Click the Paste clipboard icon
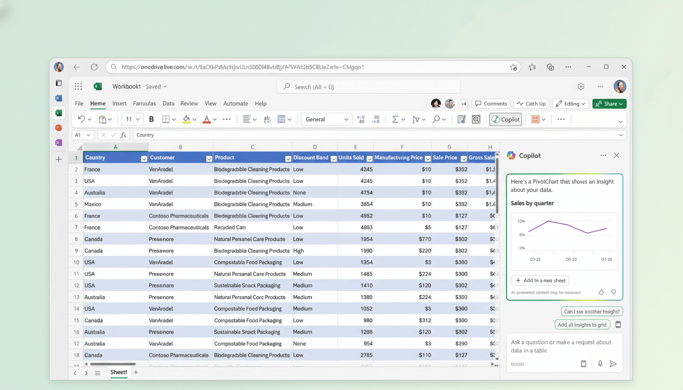Viewport: 683px width, 390px height. pos(103,119)
